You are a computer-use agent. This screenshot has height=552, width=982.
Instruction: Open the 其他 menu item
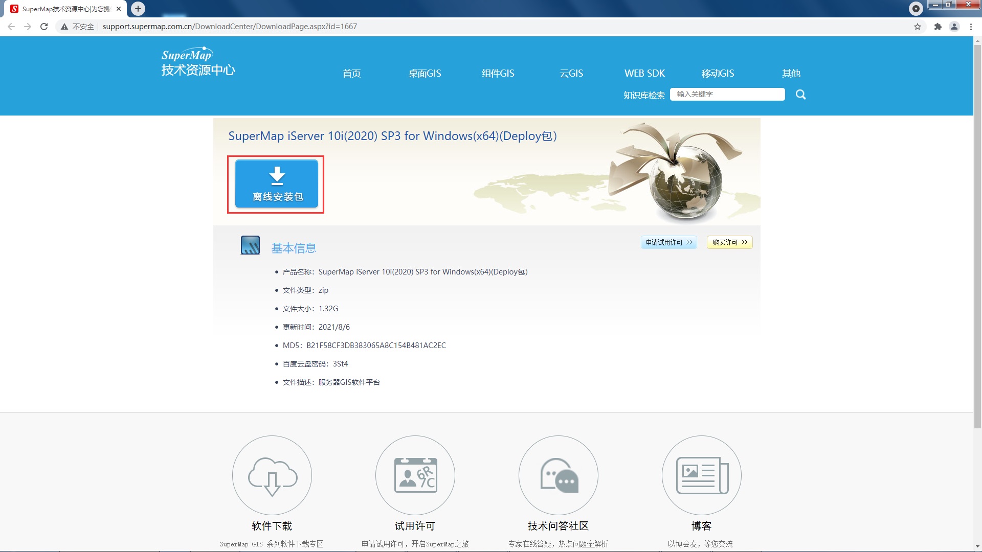791,73
